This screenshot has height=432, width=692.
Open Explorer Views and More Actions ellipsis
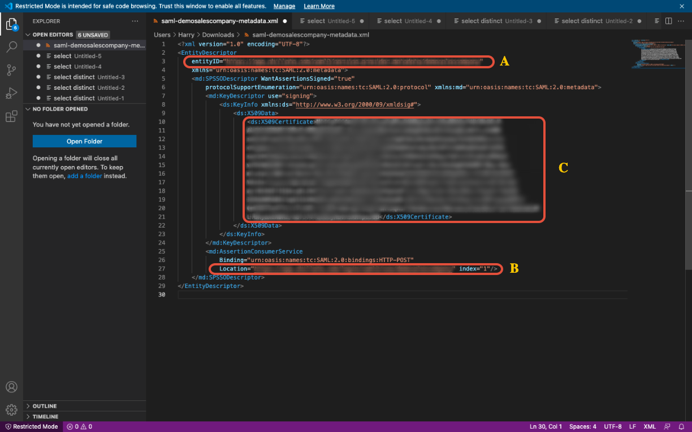point(135,21)
